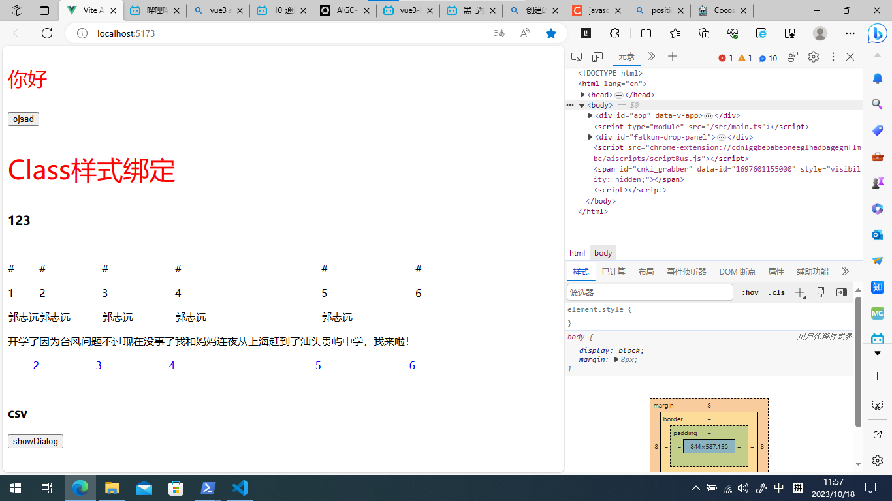Click the showDialog button
Screen dimensions: 892x501
tap(35, 441)
